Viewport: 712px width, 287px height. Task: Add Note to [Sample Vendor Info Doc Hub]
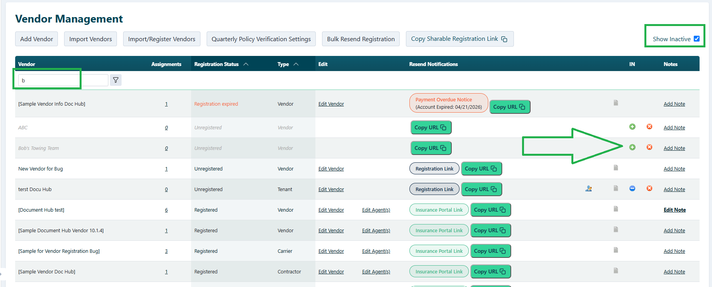pos(674,104)
